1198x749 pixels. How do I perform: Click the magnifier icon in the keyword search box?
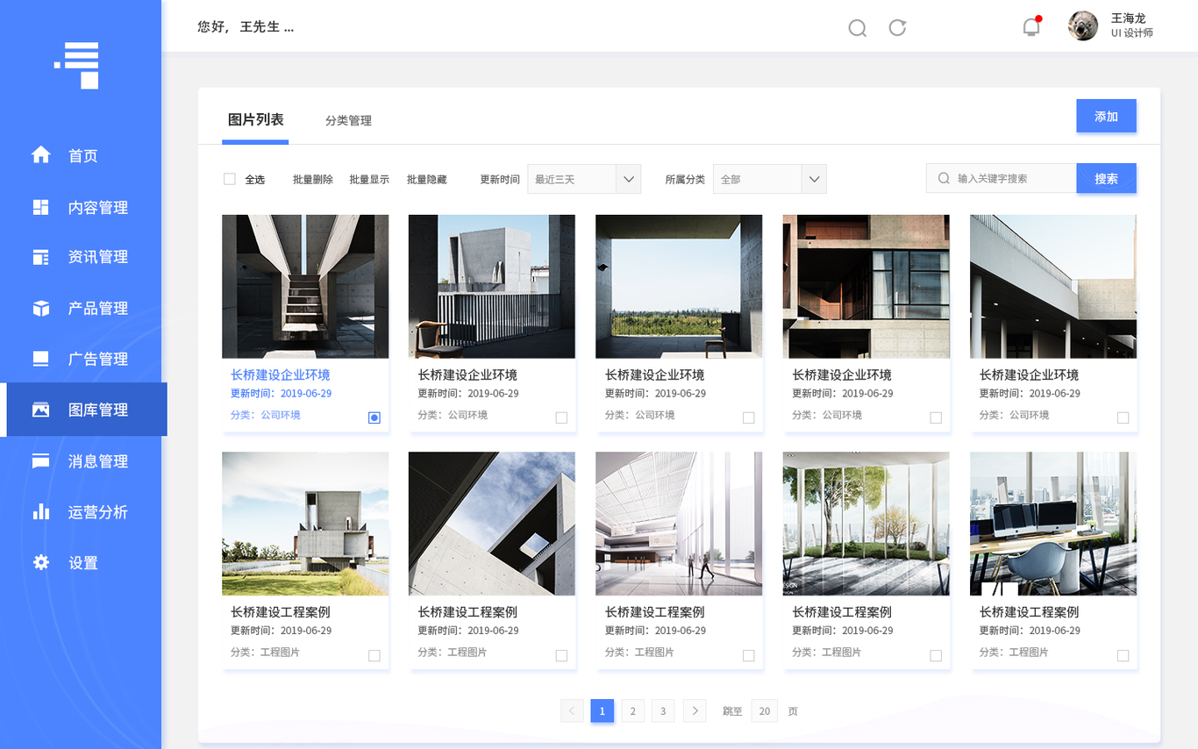[x=944, y=178]
